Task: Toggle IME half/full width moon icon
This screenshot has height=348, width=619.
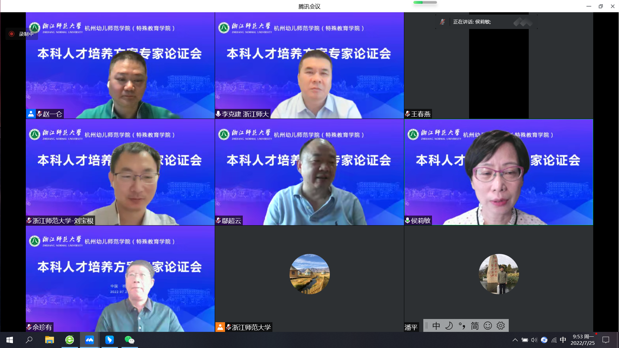Action: [449, 326]
